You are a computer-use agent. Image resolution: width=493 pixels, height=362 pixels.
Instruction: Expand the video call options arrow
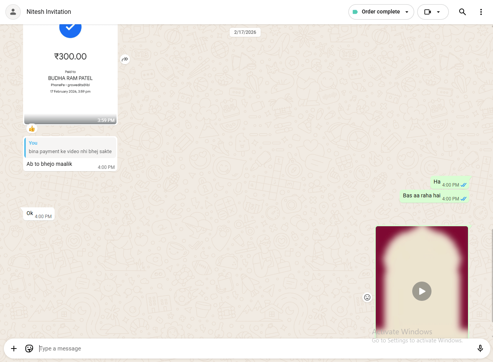pyautogui.click(x=438, y=12)
